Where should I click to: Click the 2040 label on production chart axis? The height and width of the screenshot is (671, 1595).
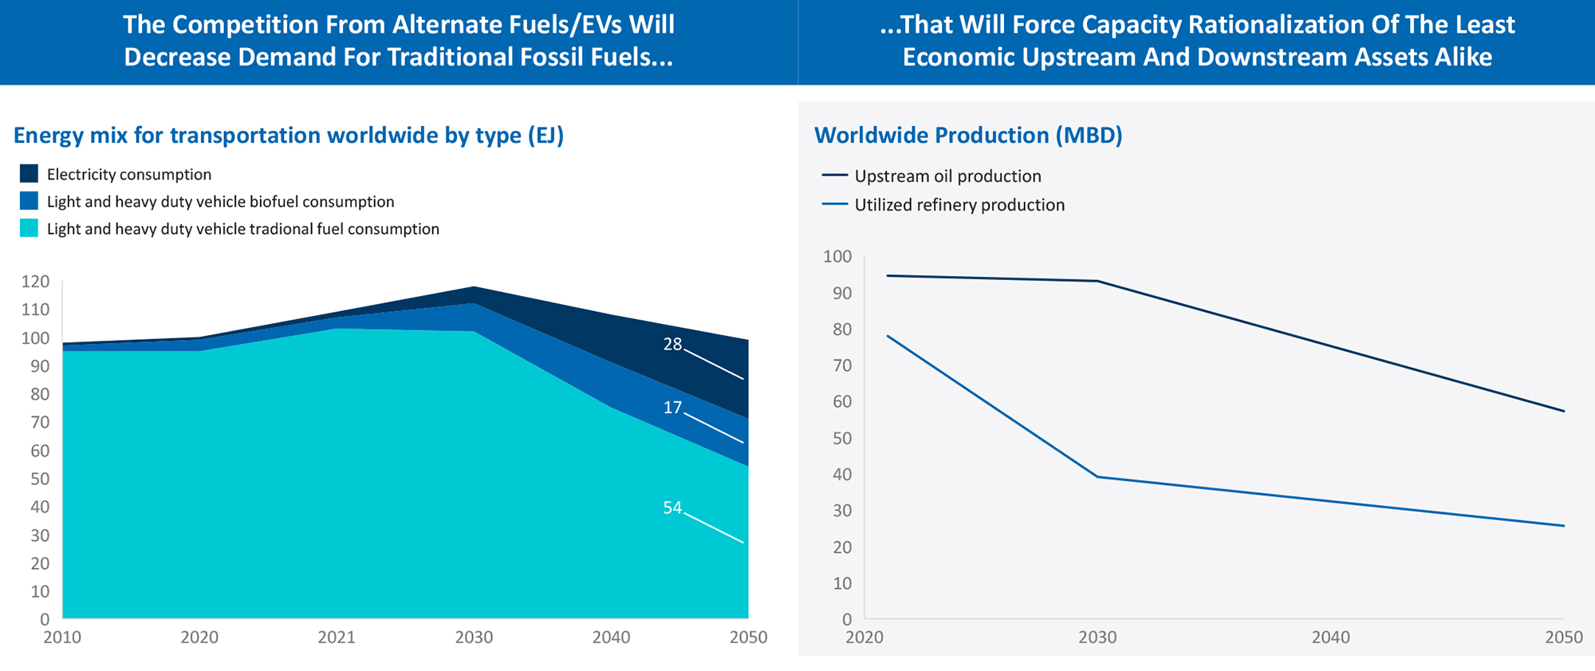click(1331, 637)
